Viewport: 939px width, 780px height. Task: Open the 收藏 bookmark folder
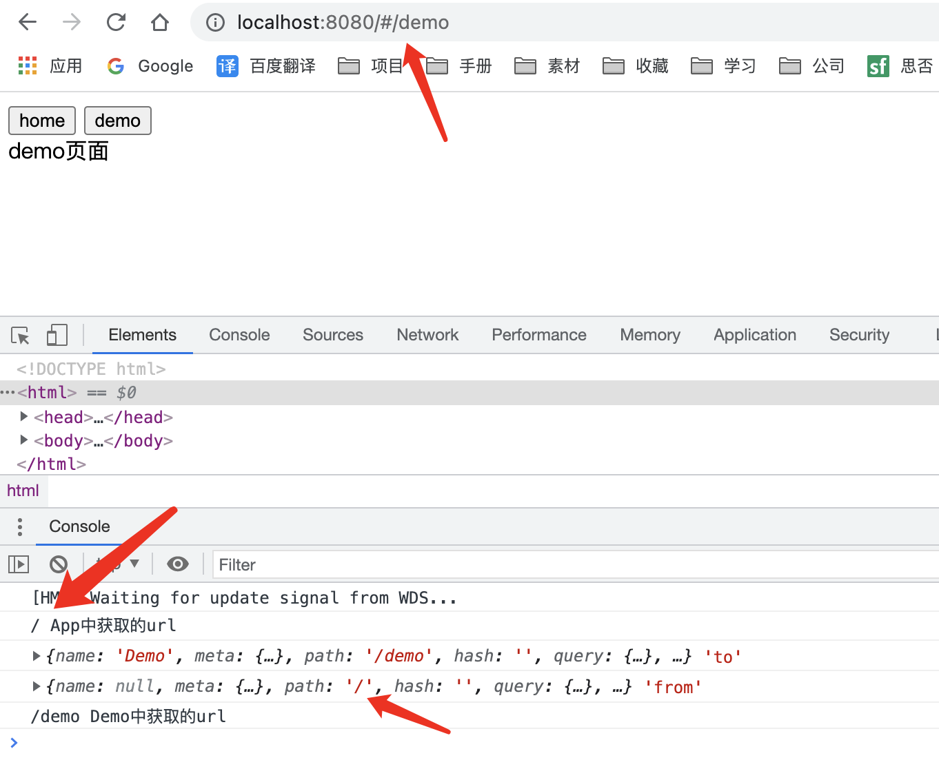(635, 66)
